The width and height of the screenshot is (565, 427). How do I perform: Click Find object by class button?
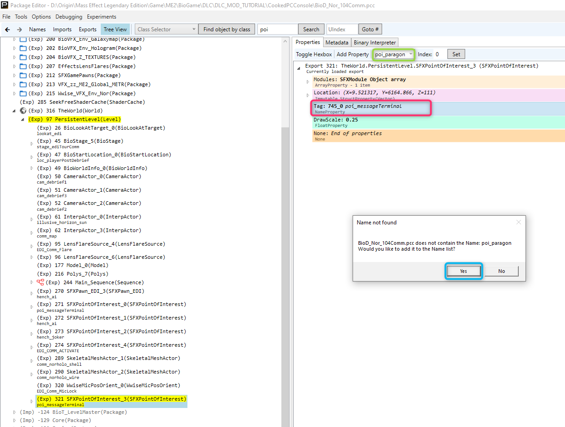[x=227, y=29]
